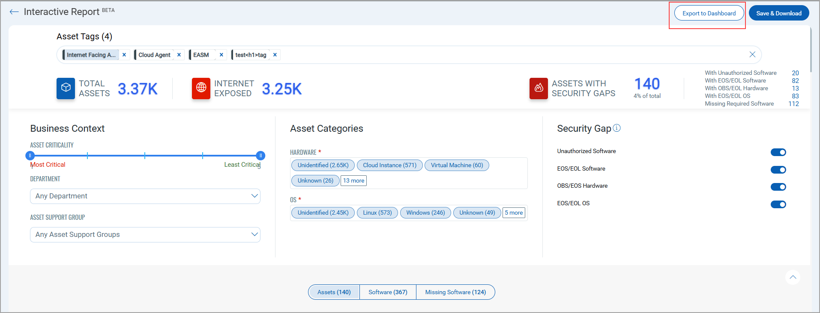Select Cloud Instance (571) chip
The height and width of the screenshot is (313, 820).
pos(390,165)
